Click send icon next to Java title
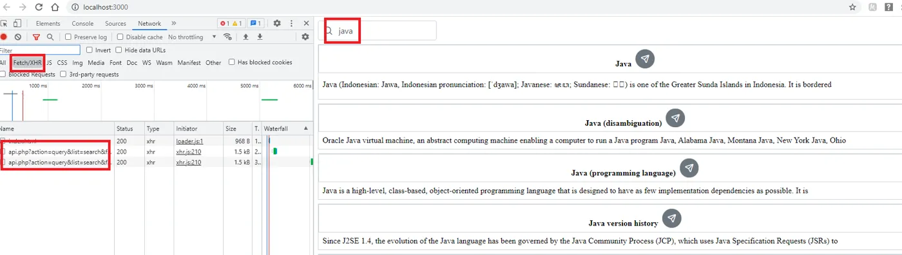This screenshot has height=255, width=902. pyautogui.click(x=645, y=58)
